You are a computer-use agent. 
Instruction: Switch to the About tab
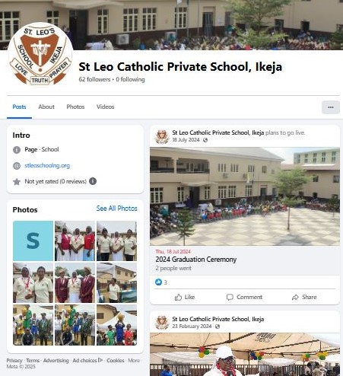(46, 107)
